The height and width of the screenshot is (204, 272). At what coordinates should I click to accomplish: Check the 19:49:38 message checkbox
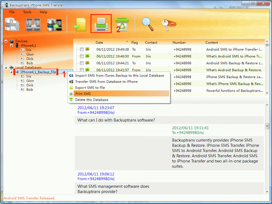(82, 49)
